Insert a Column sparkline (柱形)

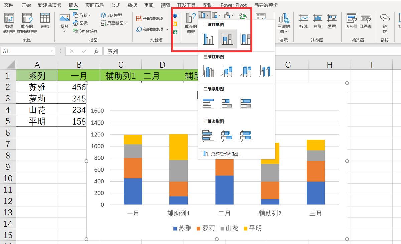317,21
